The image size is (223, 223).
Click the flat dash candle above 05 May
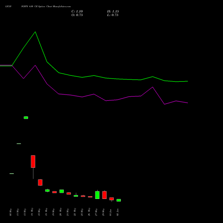click(12, 173)
